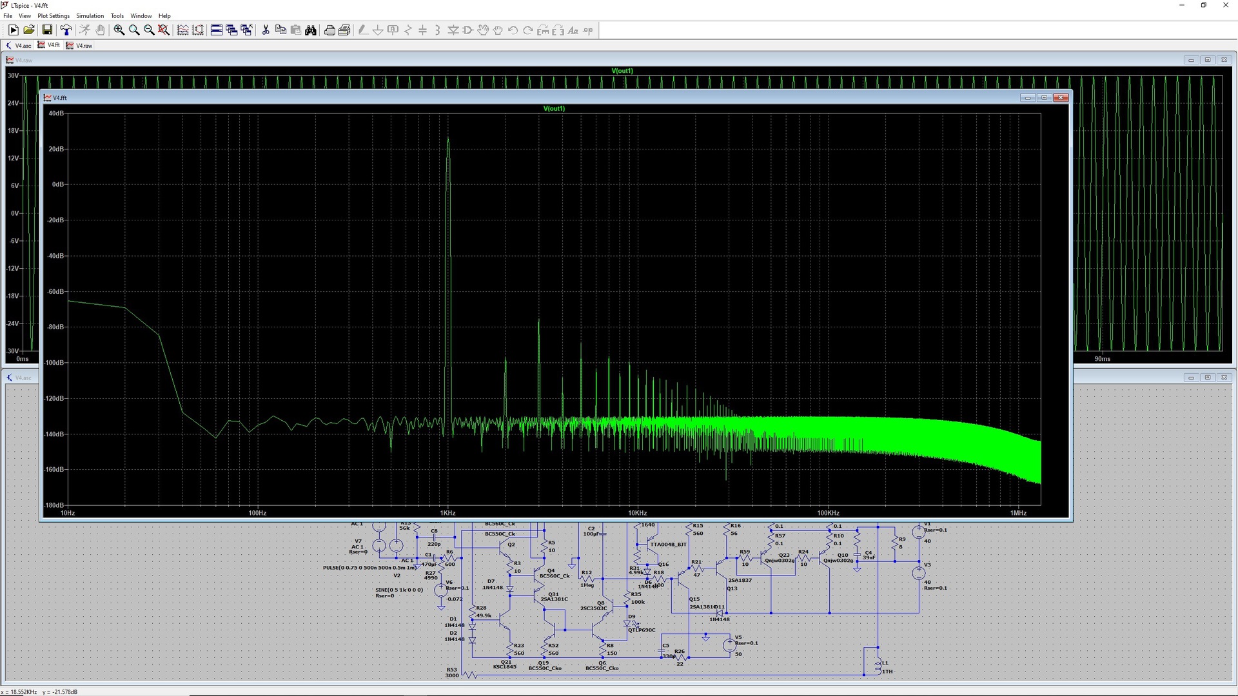This screenshot has height=696, width=1238.
Task: Click the Zoom Full Extents icon
Action: 164,30
